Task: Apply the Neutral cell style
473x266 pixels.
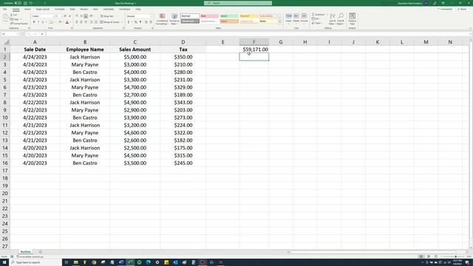Action: click(248, 16)
